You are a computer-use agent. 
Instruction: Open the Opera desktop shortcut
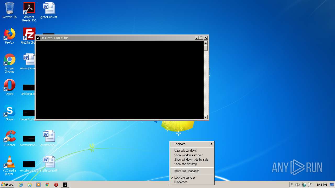pos(9,87)
